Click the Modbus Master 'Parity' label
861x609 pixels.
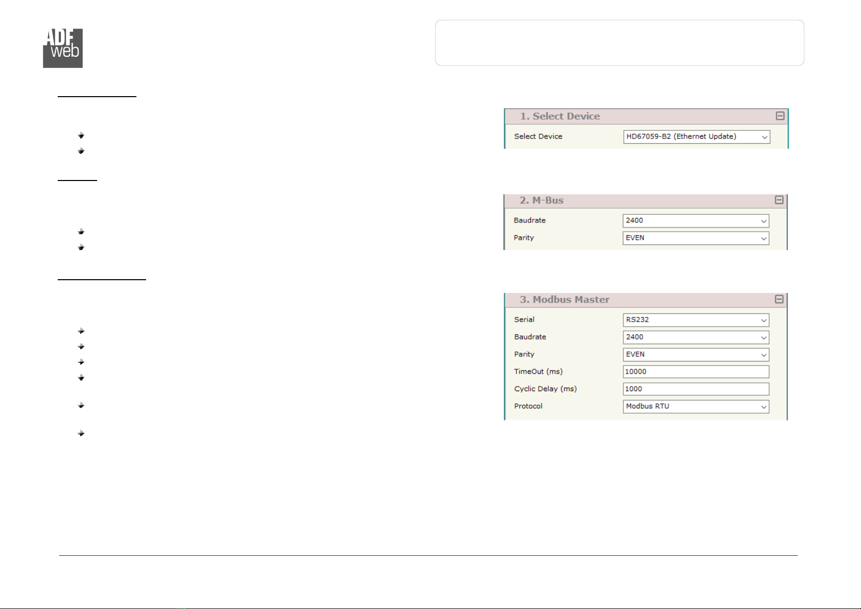524,354
